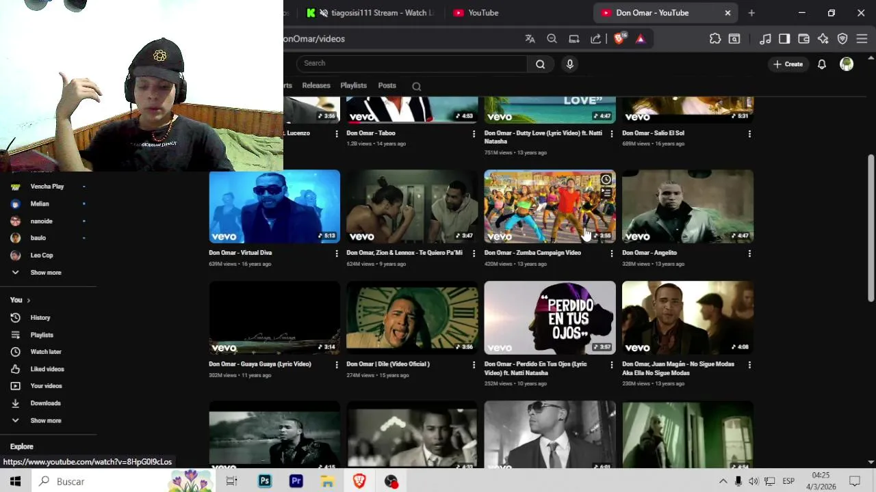
Task: Open options menu for Dile video
Action: (474, 365)
